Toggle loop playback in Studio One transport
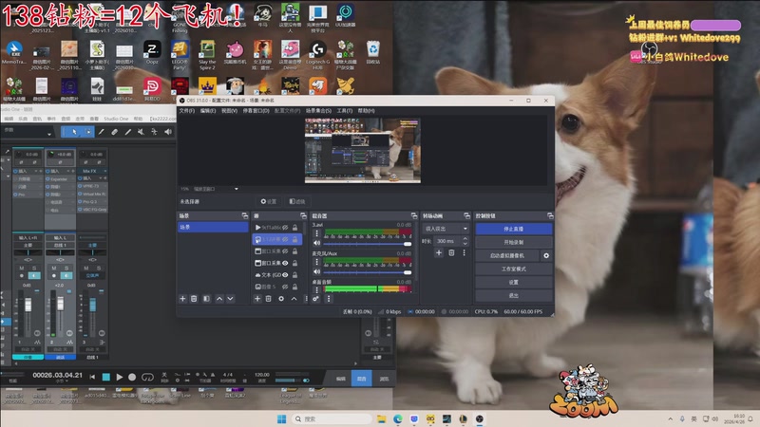This screenshot has height=427, width=760. click(147, 377)
